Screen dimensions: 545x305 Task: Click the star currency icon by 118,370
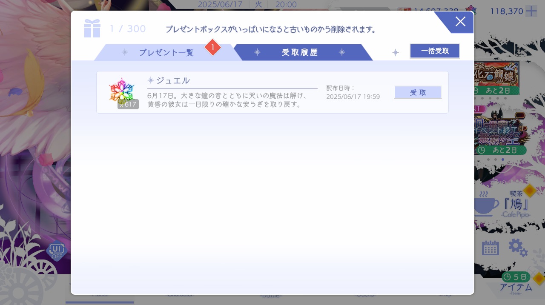(471, 10)
